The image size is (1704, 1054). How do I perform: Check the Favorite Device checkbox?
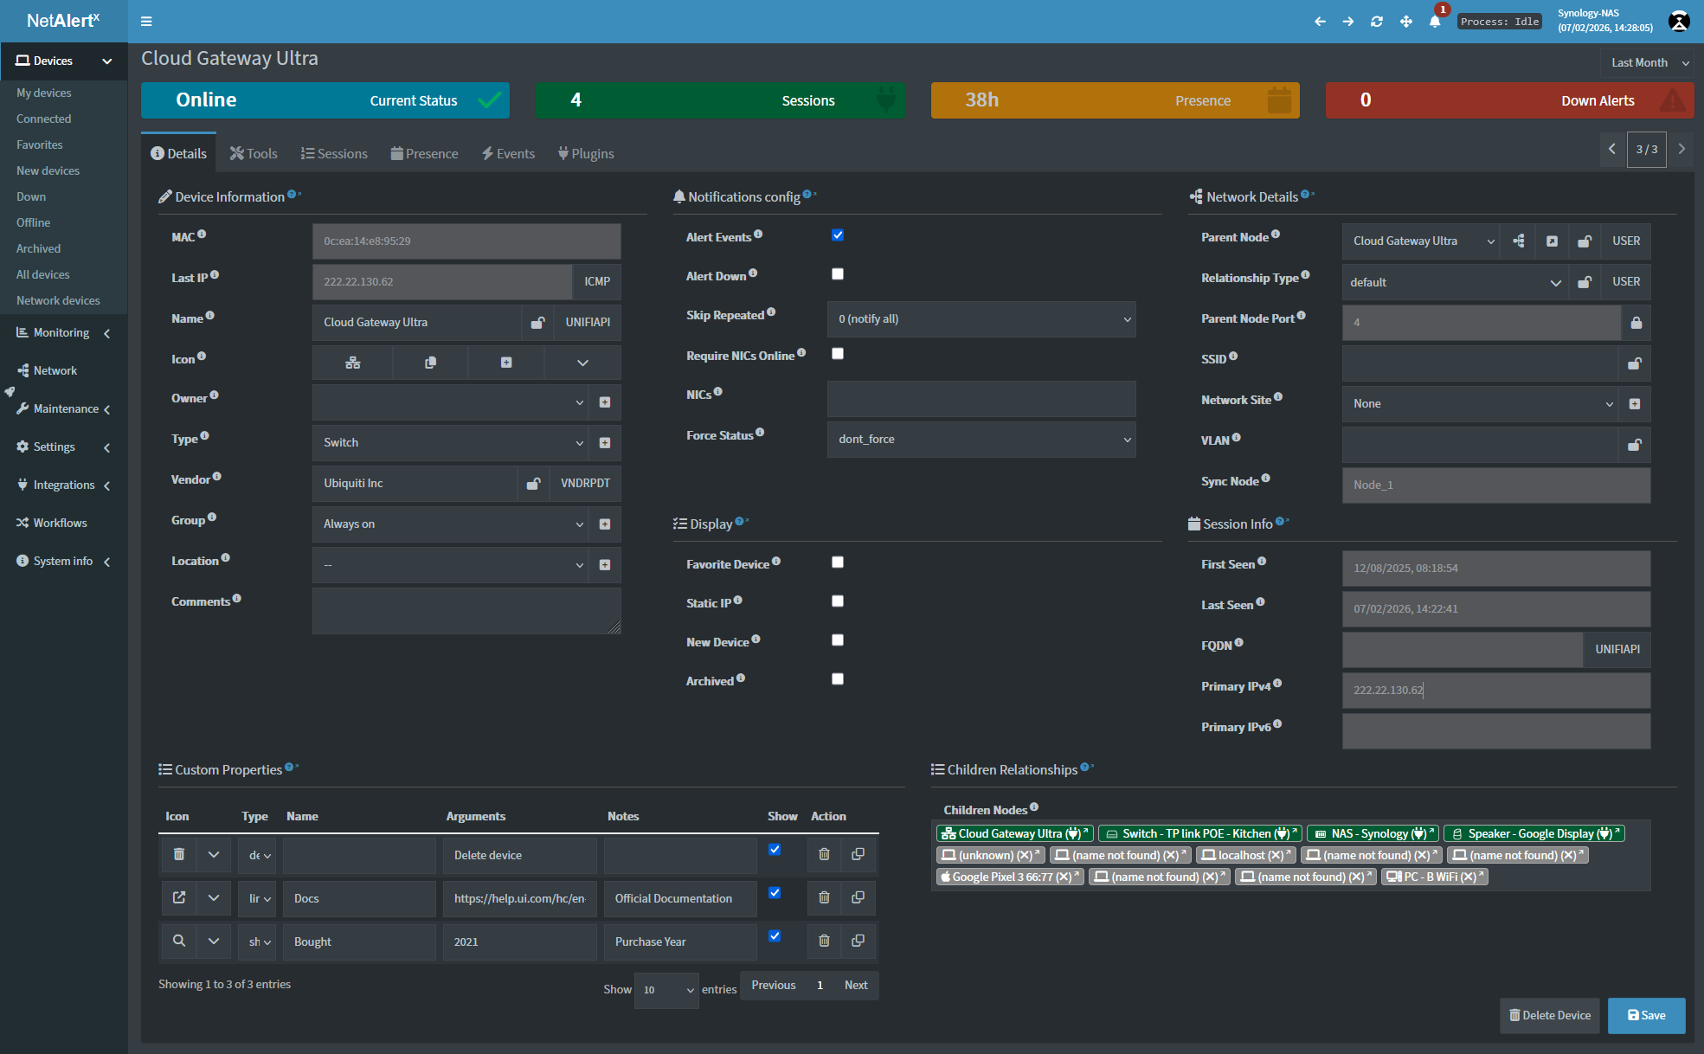point(838,562)
